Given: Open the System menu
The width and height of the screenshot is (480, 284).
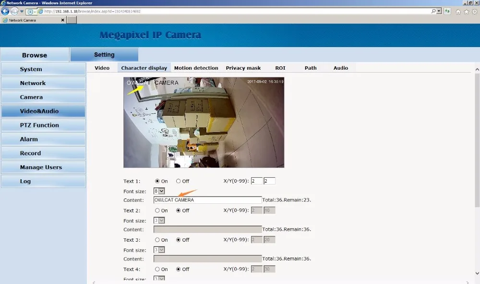Looking at the screenshot, I should 43,69.
